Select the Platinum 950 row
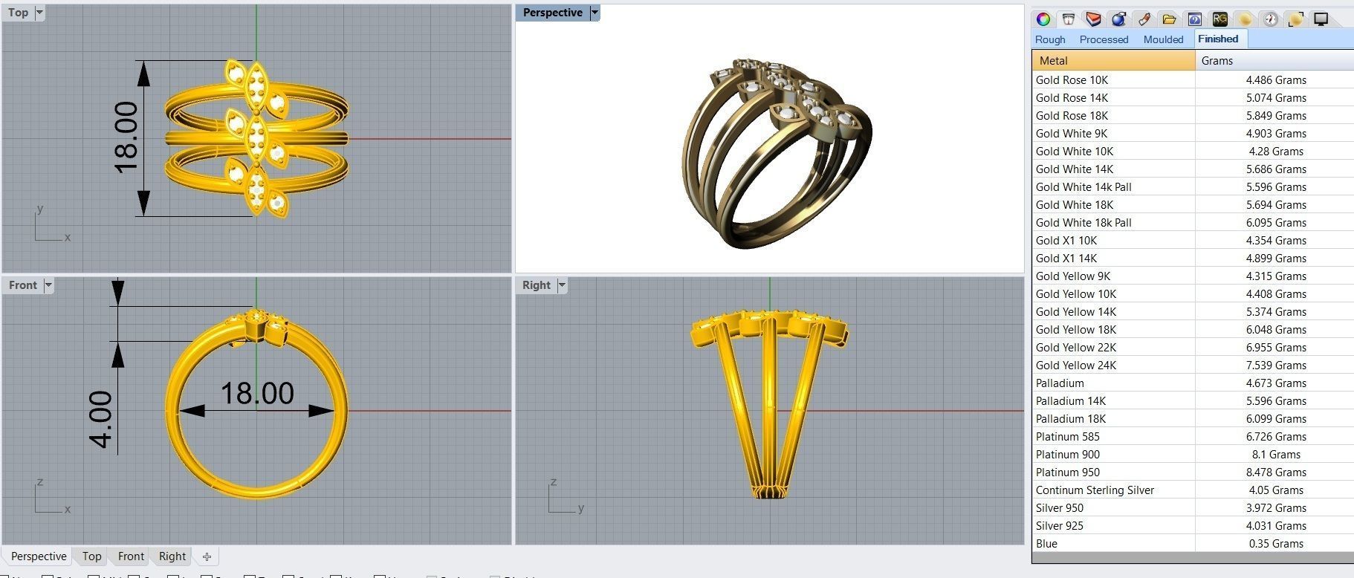The image size is (1354, 578). (1193, 472)
